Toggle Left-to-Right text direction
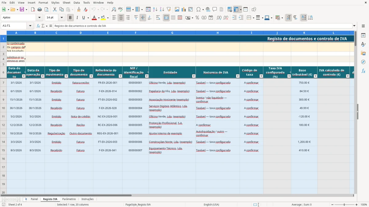Viewport: 369px width, 207px height. coord(288,18)
